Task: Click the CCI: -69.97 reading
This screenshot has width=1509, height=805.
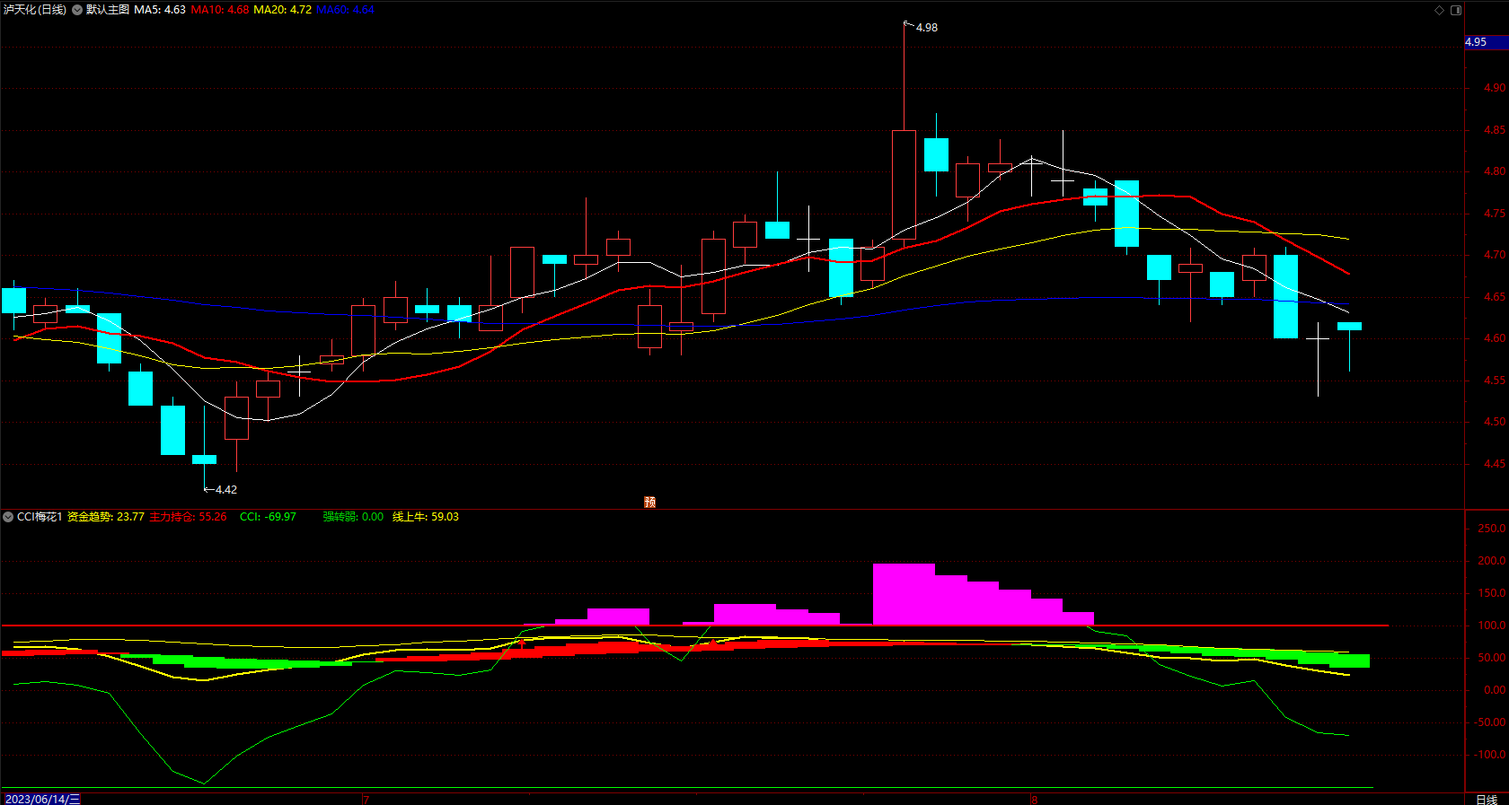Action: pos(268,517)
